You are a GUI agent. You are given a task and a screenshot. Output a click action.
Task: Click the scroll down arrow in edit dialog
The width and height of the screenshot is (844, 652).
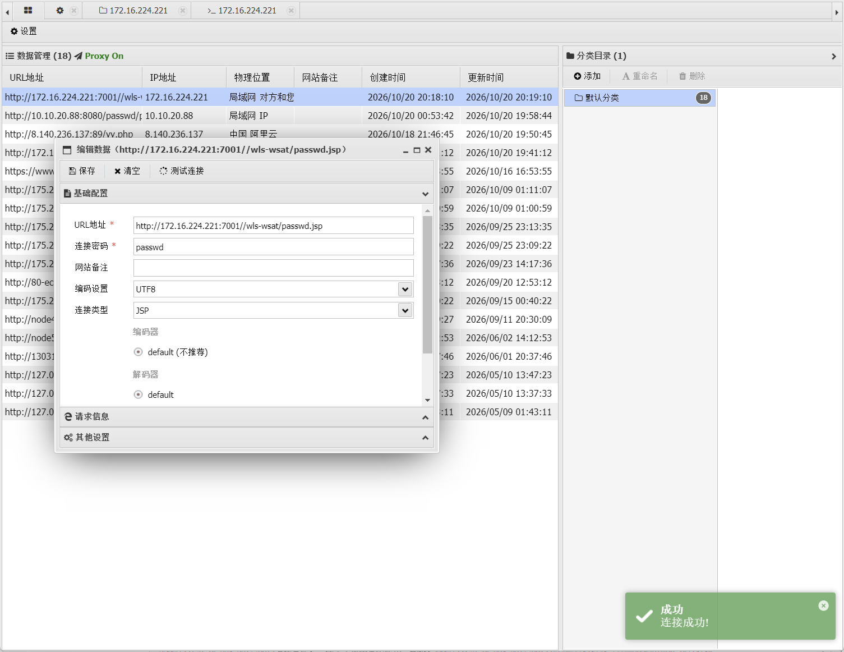[x=427, y=400]
